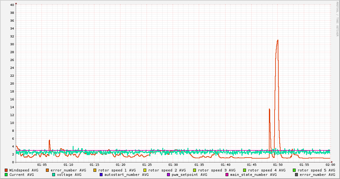Click the 01:30 label on the time axis
Screen dimensions: 340x179
pyautogui.click(x=173, y=165)
